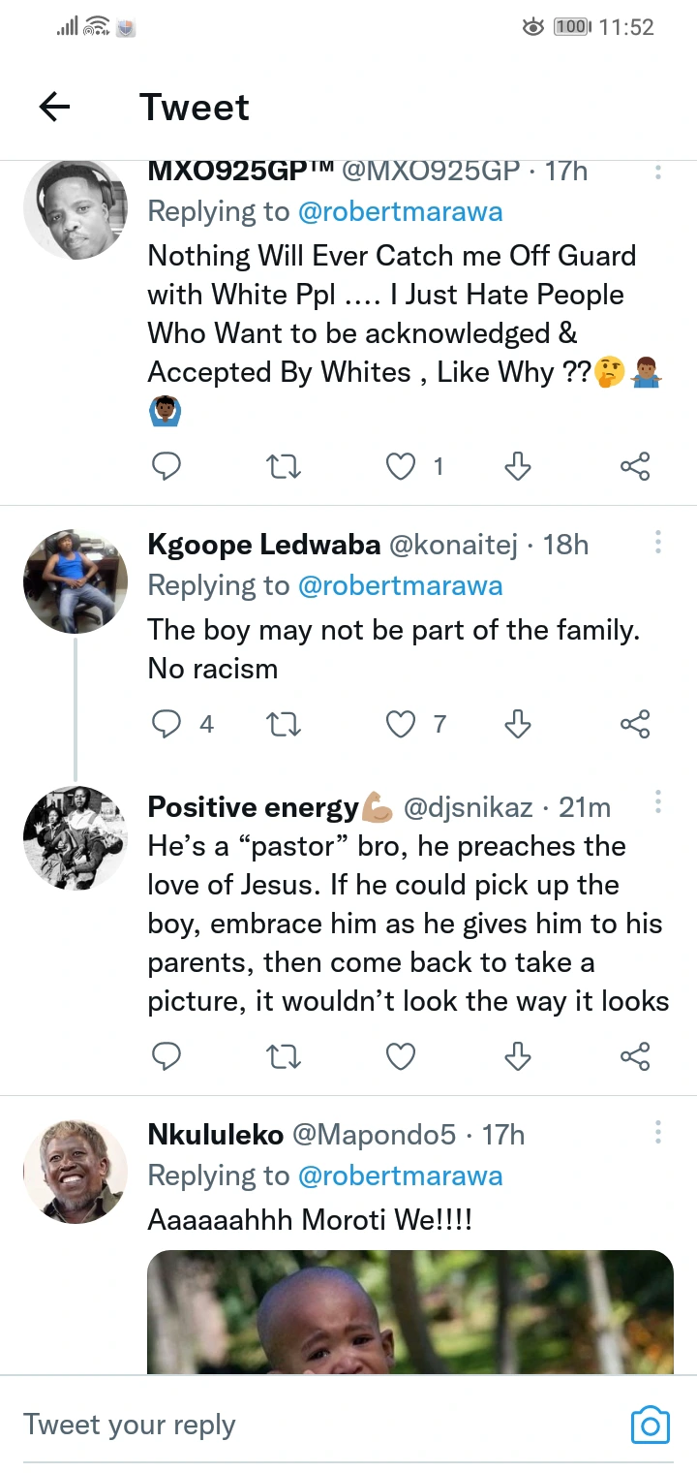Like MXO925GP's tweet with heart icon

coord(401,467)
